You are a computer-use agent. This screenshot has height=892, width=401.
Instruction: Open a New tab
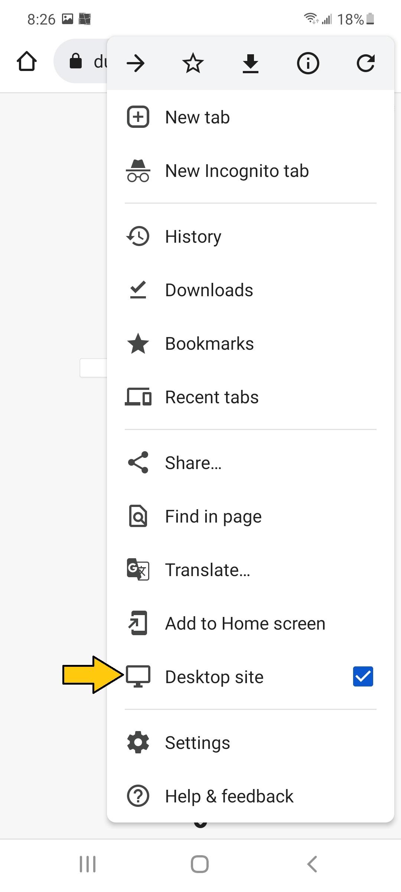click(197, 117)
